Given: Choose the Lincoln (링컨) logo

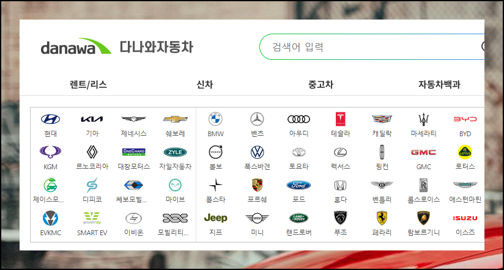Looking at the screenshot, I should (382, 152).
